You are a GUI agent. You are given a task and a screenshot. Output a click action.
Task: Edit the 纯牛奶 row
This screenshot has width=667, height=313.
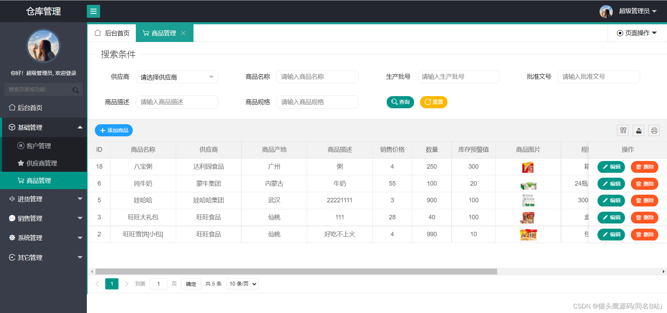[611, 184]
